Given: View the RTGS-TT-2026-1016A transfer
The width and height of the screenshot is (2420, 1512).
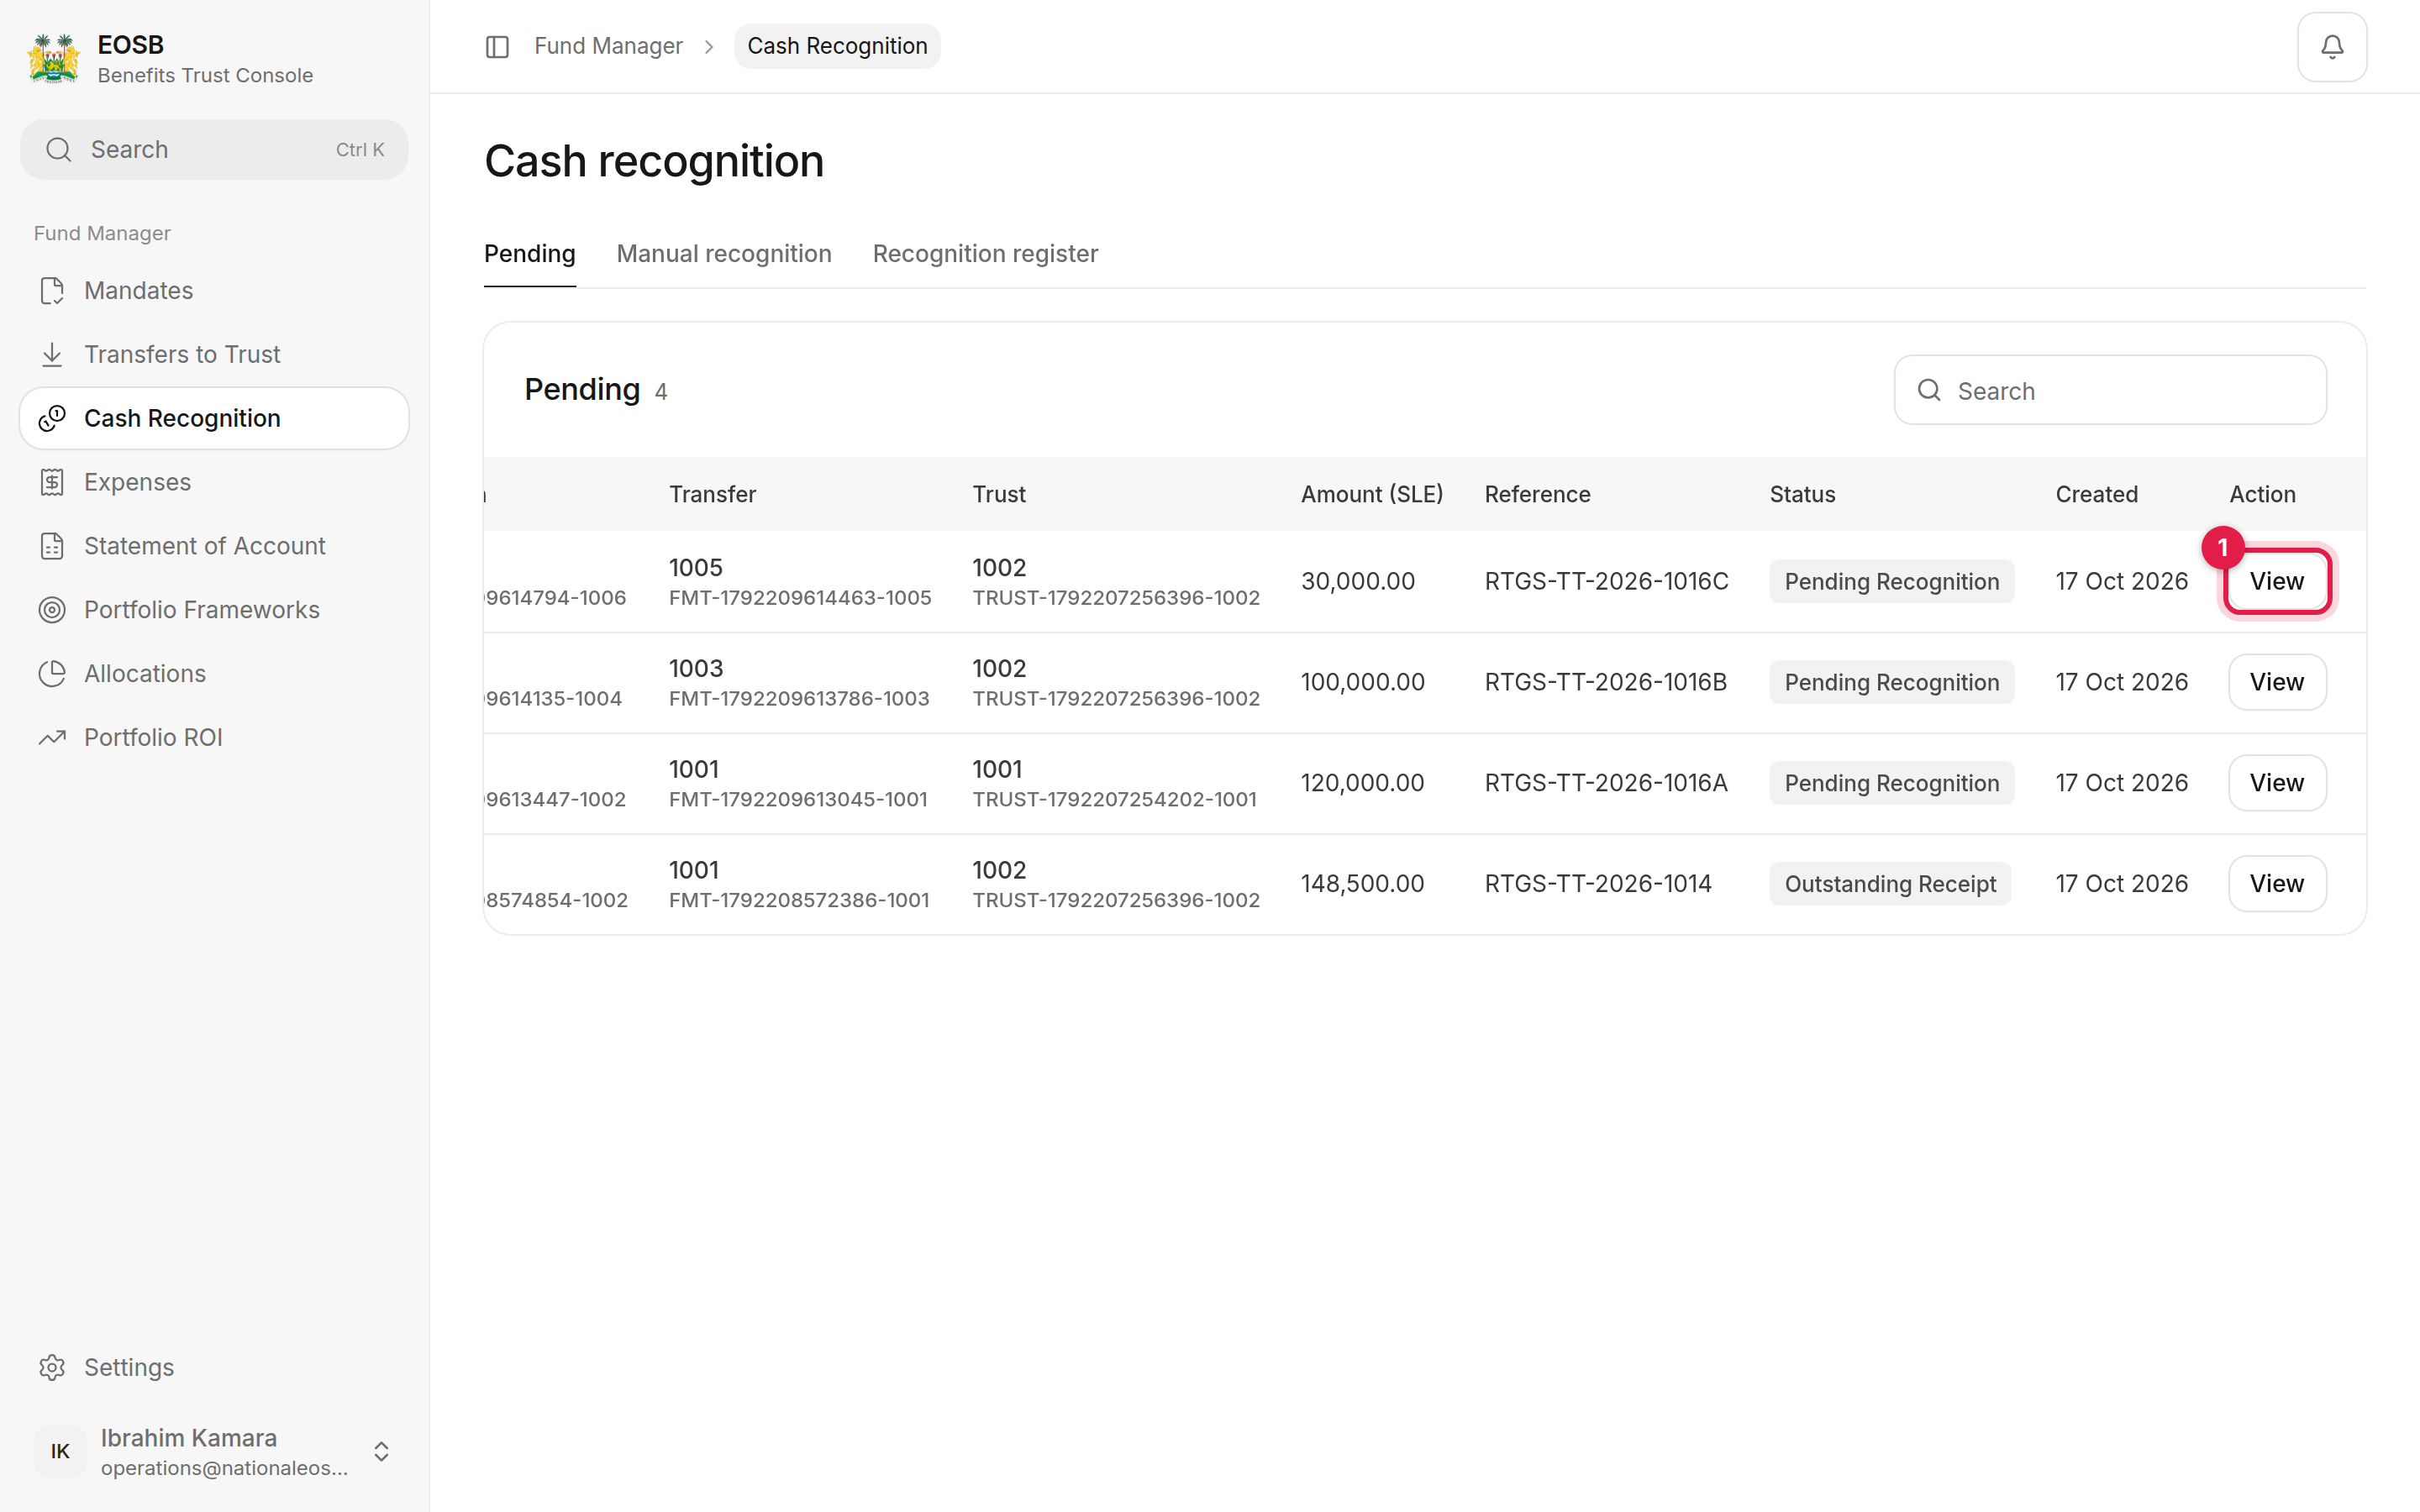Looking at the screenshot, I should (2277, 783).
